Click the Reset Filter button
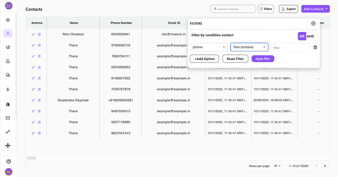Viewport: 338px width, 177px height. [235, 59]
